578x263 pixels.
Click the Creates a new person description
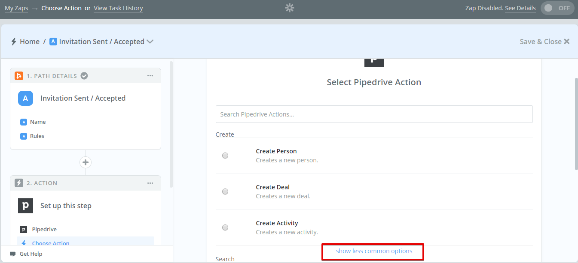287,160
